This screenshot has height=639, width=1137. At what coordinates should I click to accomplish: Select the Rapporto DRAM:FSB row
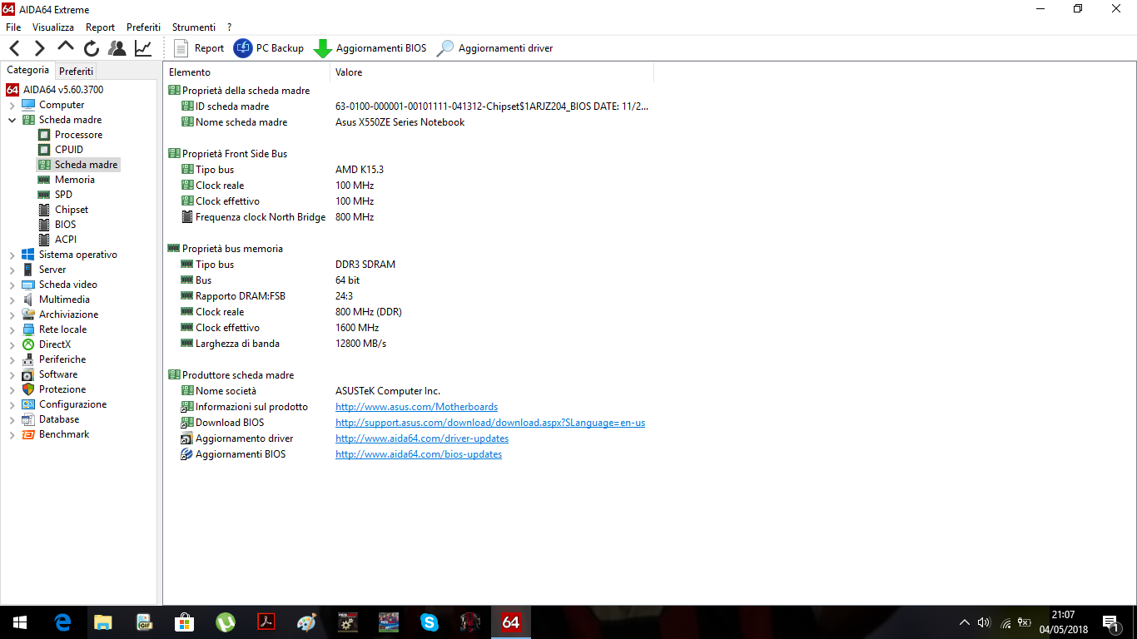point(409,296)
